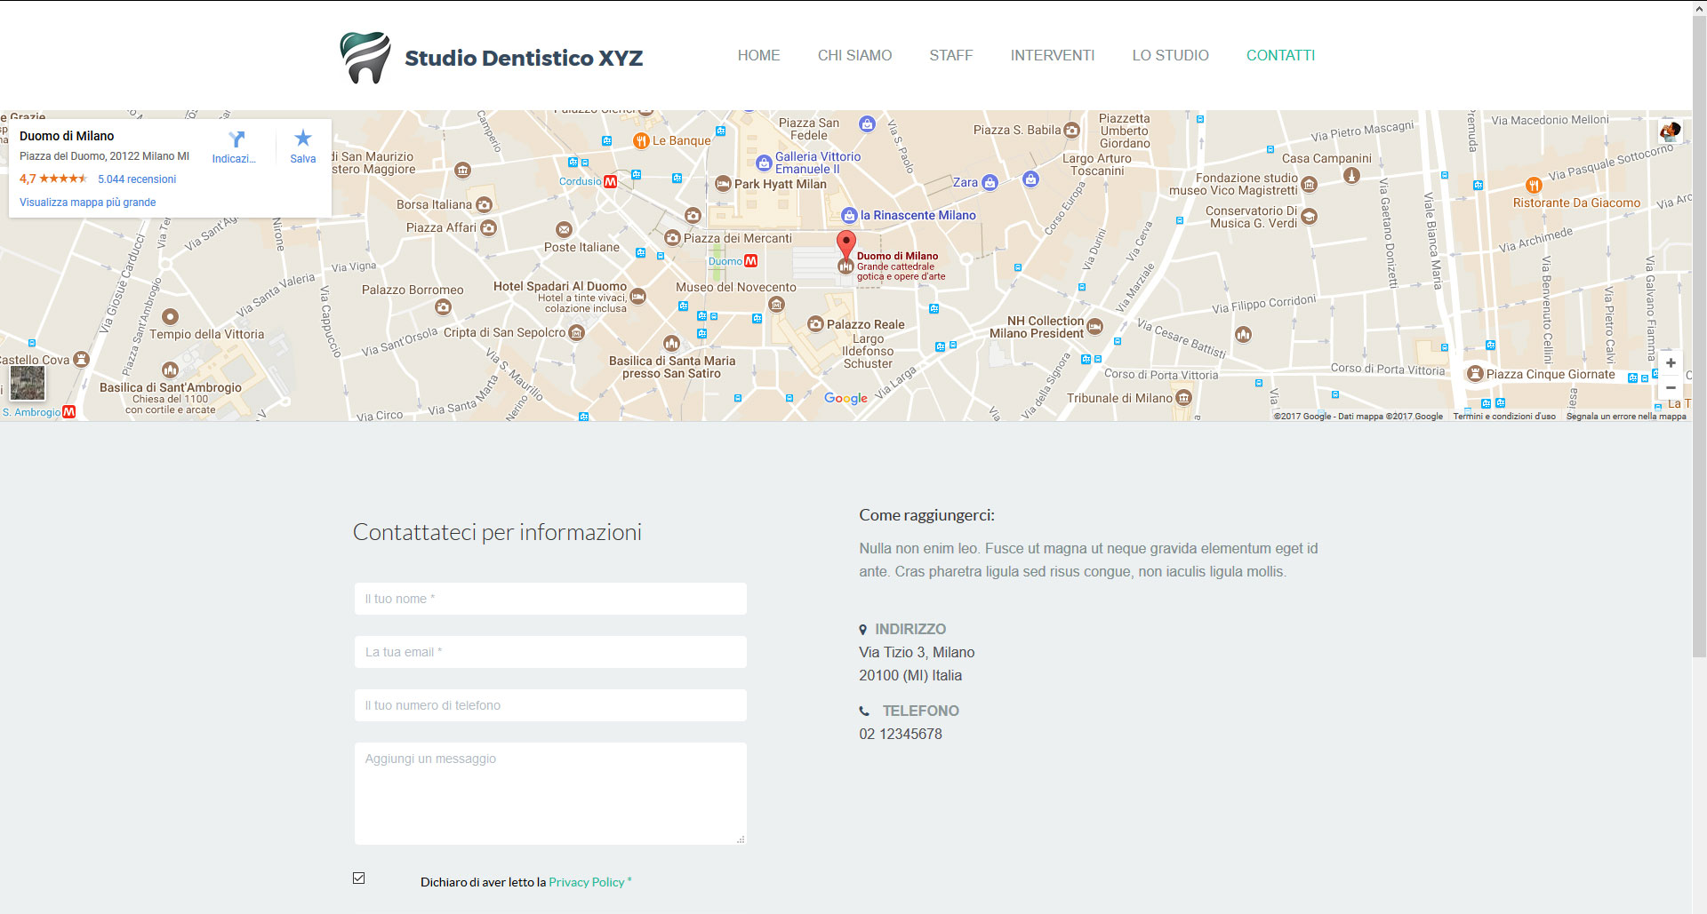Click Visualizza mappa più grande link

tap(88, 203)
